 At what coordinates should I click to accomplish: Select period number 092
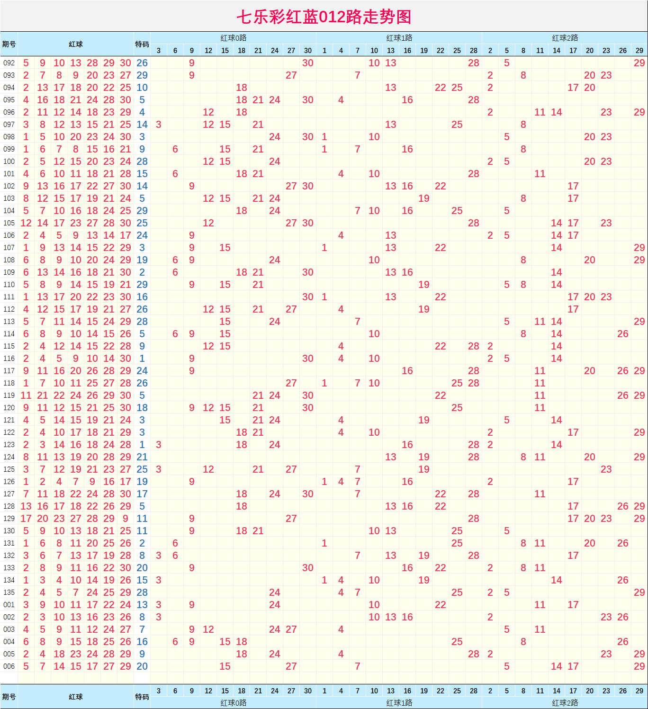click(9, 63)
